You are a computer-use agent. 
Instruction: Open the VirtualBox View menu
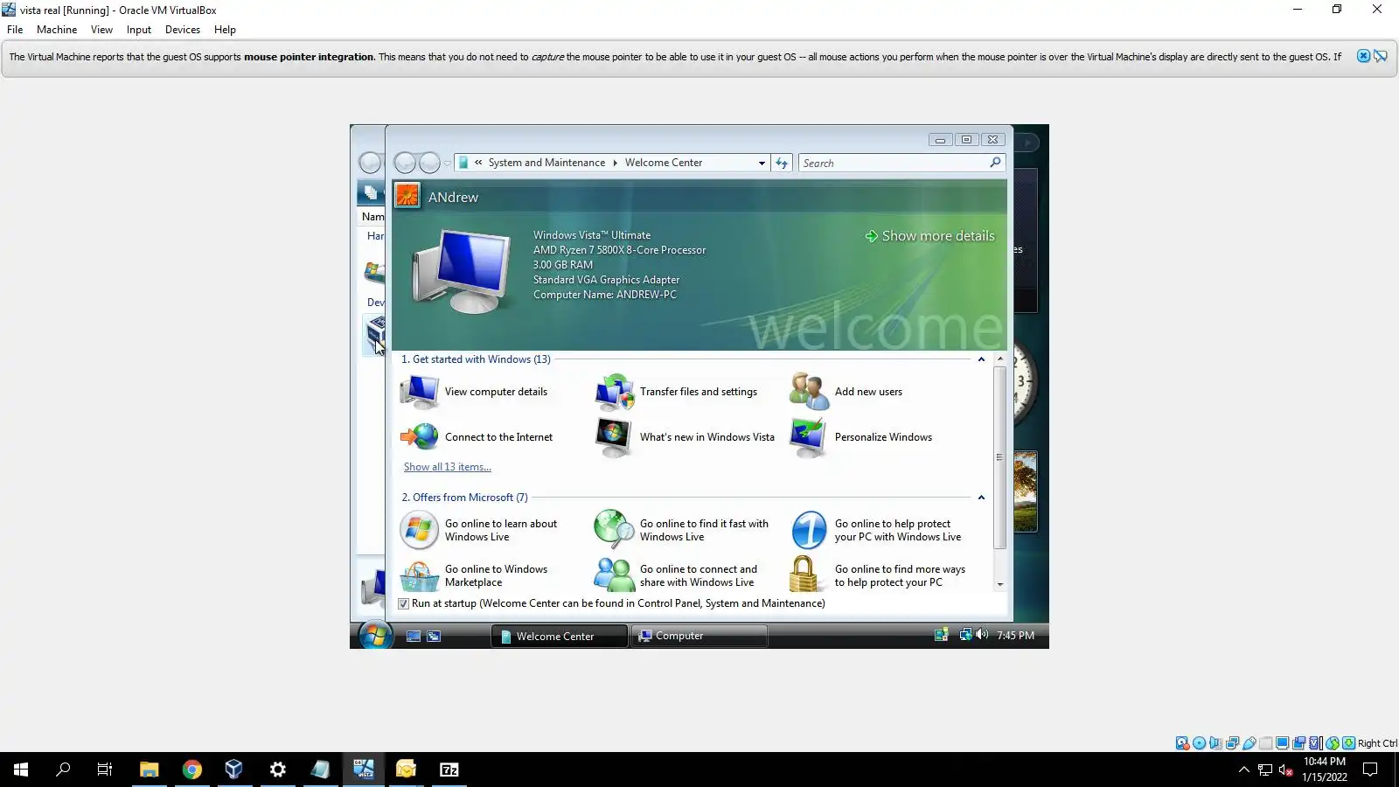[101, 29]
